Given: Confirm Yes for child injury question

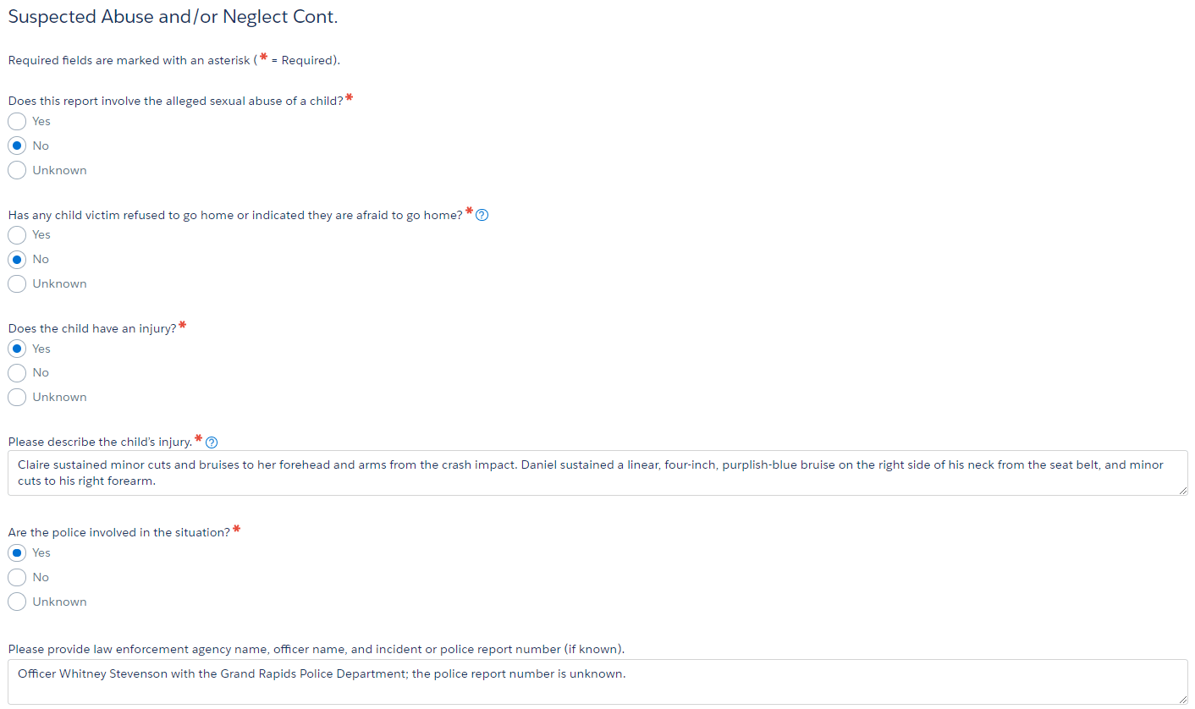Looking at the screenshot, I should point(16,349).
